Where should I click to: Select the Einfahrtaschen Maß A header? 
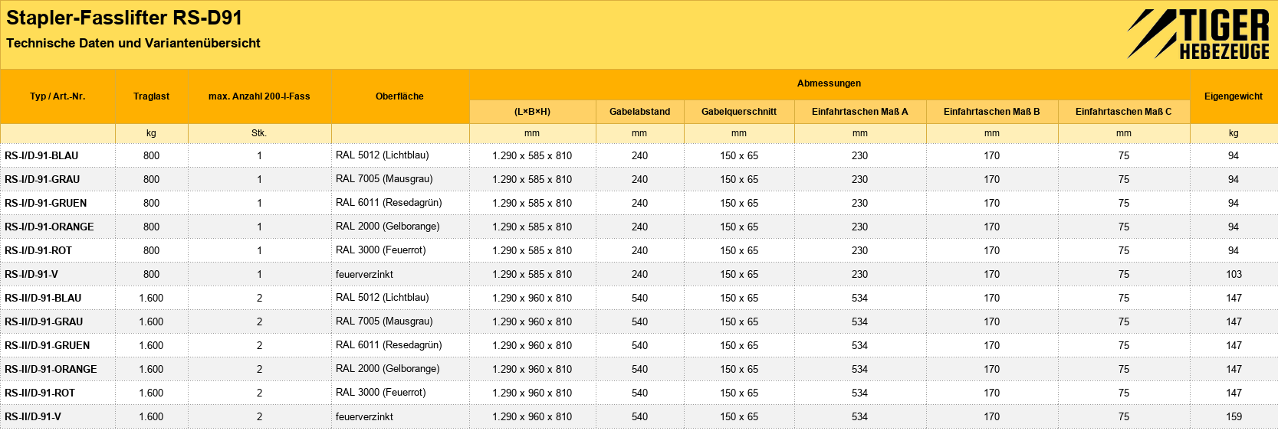(x=859, y=112)
